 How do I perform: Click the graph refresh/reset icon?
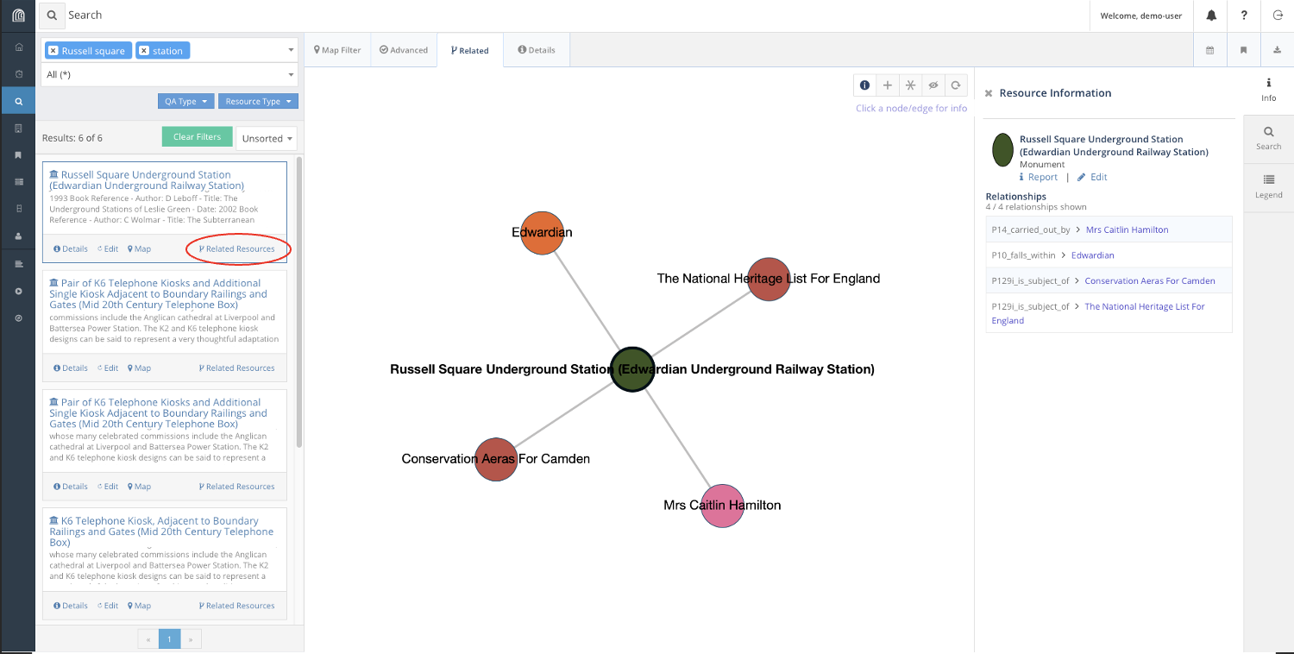coord(956,85)
